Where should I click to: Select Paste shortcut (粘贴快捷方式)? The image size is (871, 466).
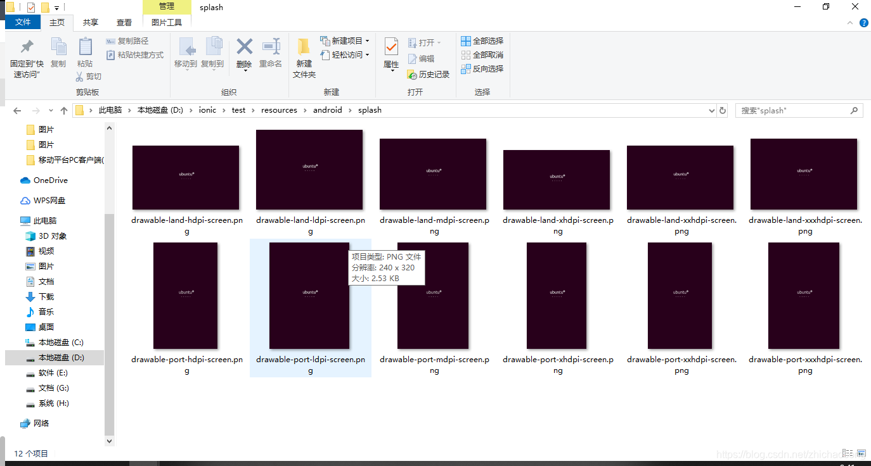(x=134, y=55)
